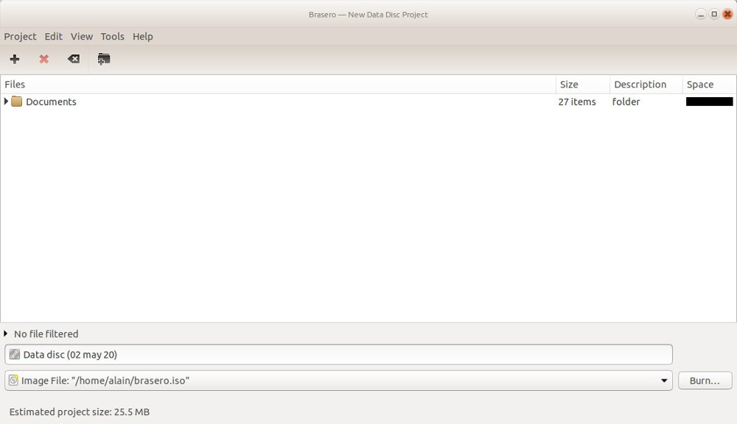Click the Burn... button
Image resolution: width=737 pixels, height=424 pixels.
tap(705, 381)
